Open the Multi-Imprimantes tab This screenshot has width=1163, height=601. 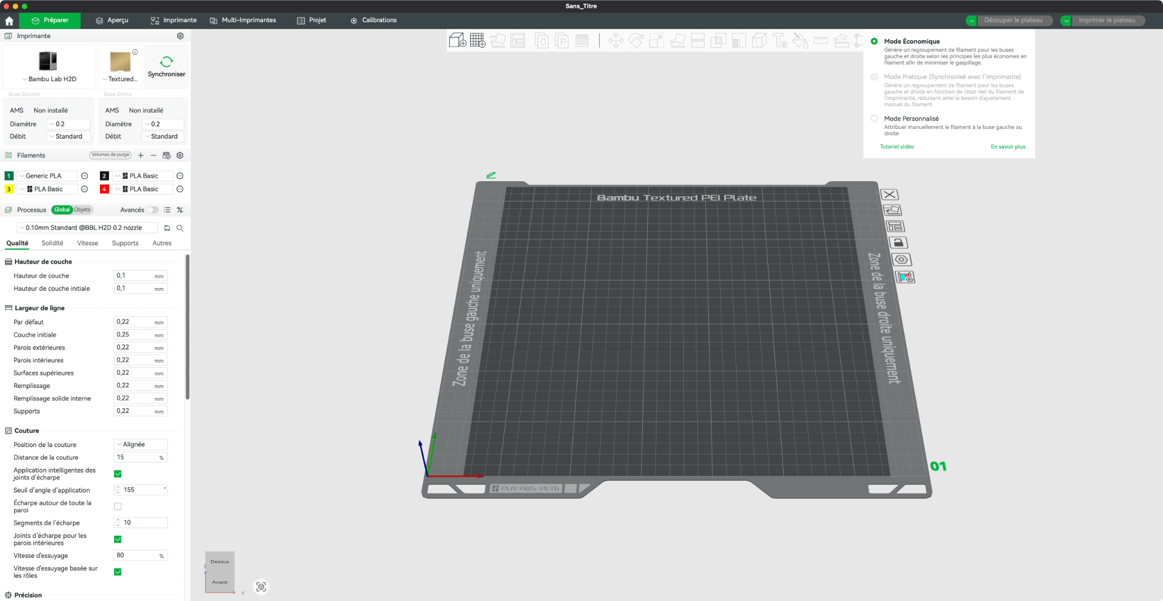click(x=243, y=20)
